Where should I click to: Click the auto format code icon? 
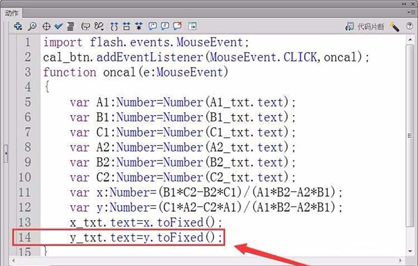point(70,26)
